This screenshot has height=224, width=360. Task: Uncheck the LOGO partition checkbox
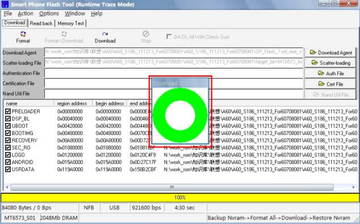pos(8,155)
